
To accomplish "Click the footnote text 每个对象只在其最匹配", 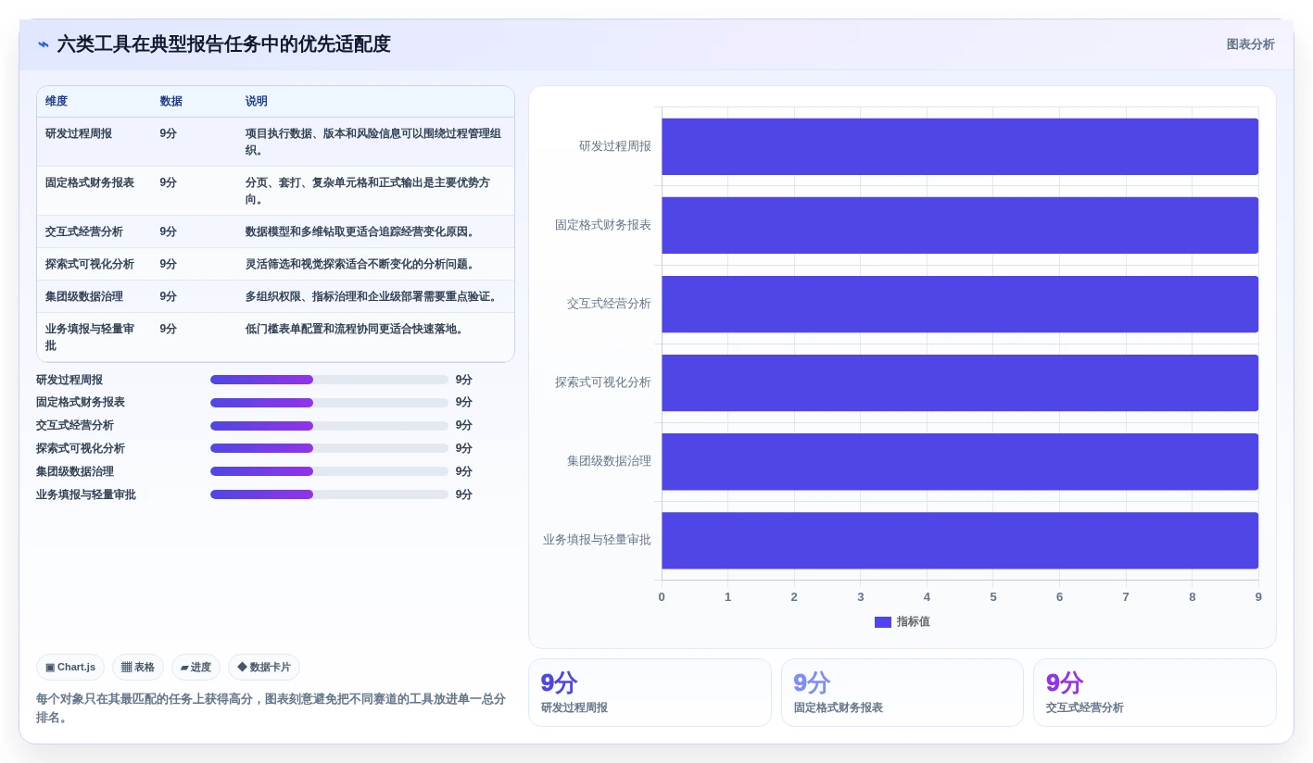I will [x=271, y=708].
